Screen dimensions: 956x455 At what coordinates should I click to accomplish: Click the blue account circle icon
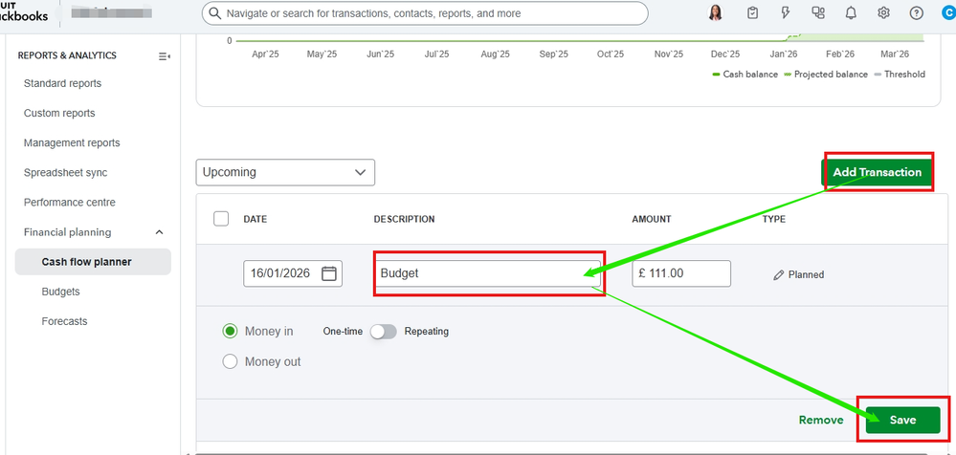[948, 12]
